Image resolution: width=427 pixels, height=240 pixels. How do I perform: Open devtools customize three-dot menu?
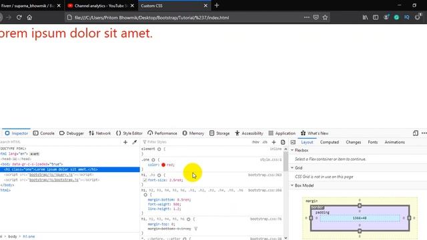click(x=424, y=133)
